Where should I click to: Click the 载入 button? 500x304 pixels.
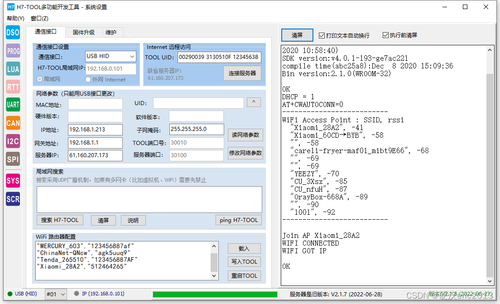(x=244, y=248)
